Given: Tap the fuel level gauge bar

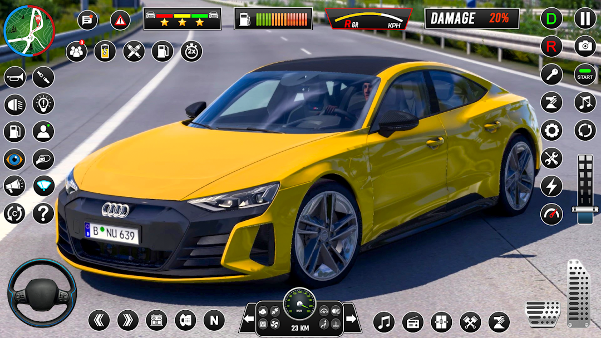Looking at the screenshot, I should tap(273, 19).
